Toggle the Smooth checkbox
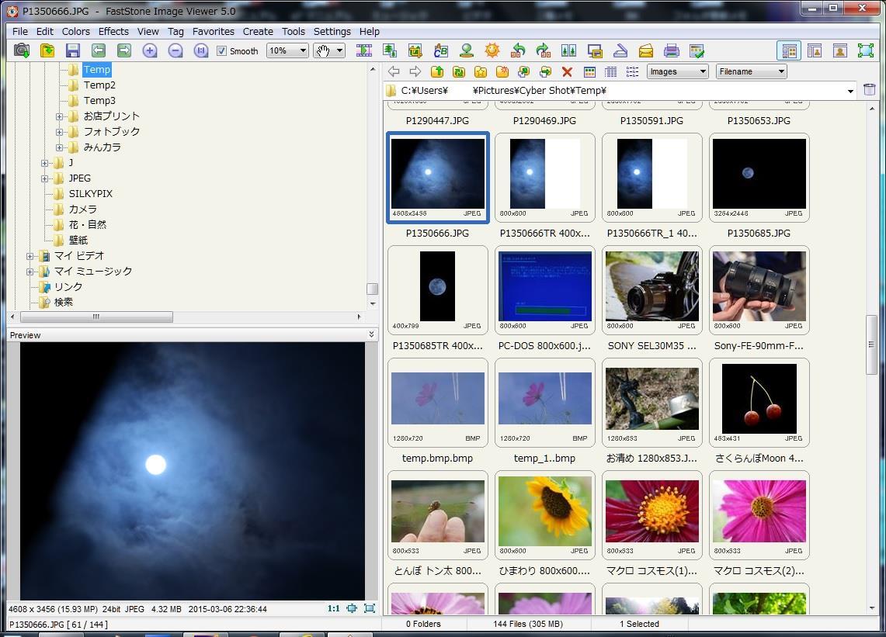 click(221, 51)
